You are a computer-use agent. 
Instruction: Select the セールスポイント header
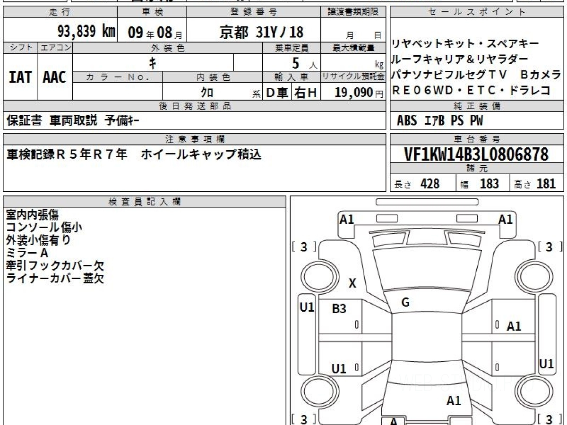coord(477,12)
